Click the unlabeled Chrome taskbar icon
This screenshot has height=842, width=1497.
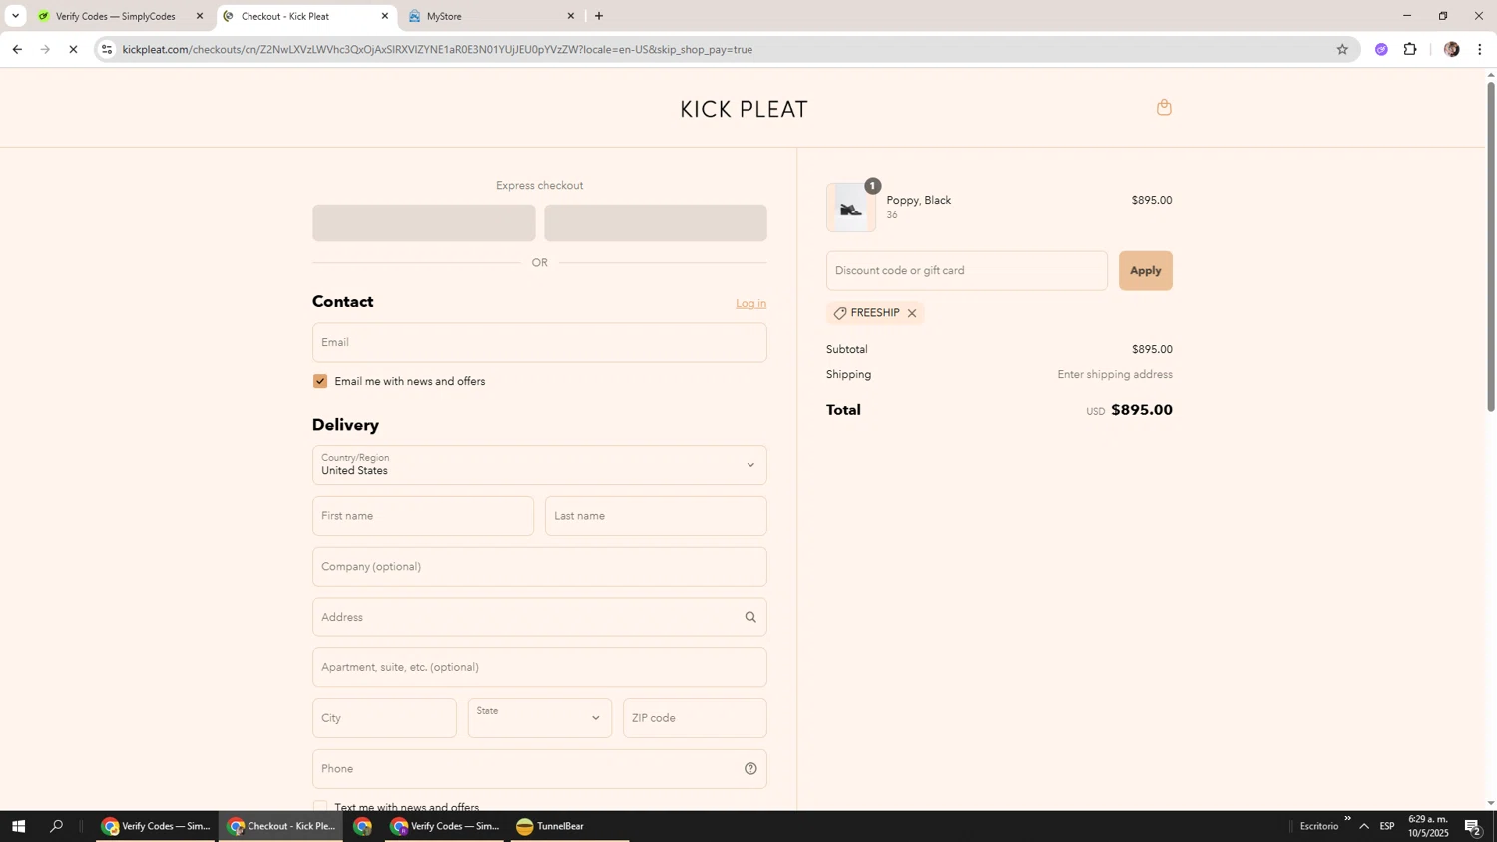click(x=363, y=826)
